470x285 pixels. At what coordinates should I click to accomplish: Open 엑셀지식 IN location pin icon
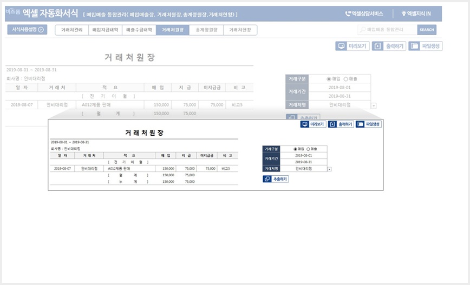[404, 14]
